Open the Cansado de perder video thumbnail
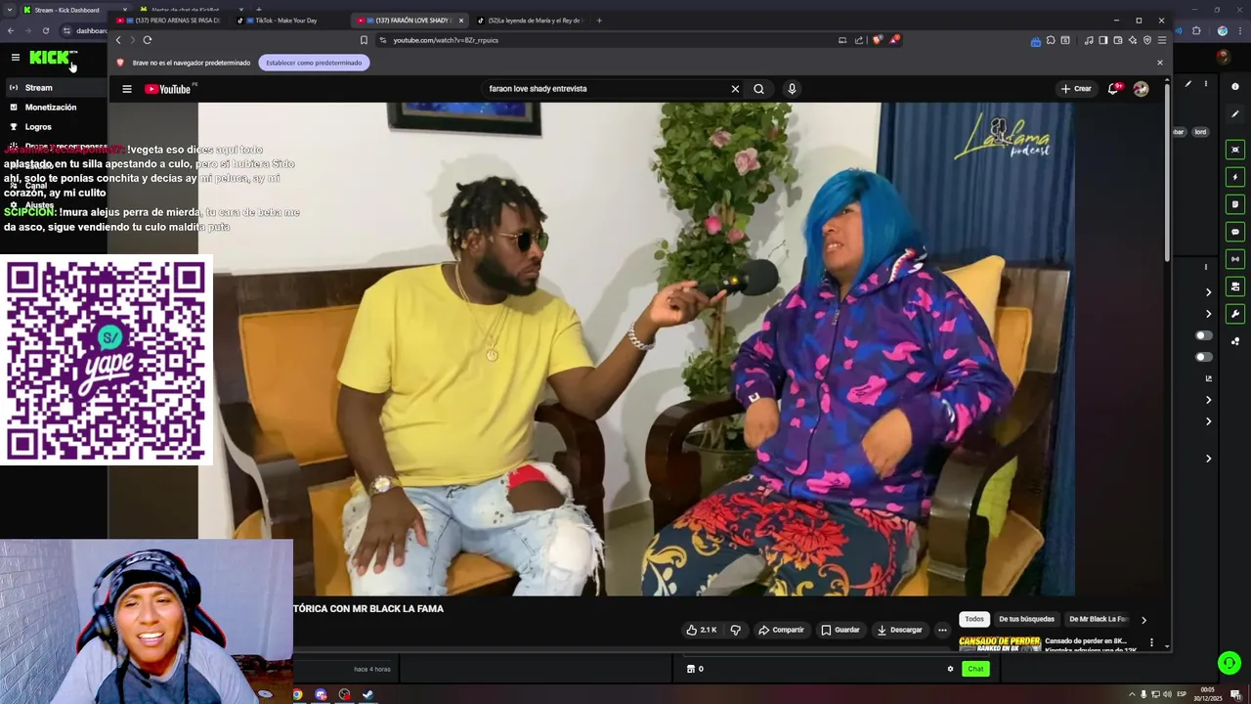The image size is (1251, 704). point(999,643)
